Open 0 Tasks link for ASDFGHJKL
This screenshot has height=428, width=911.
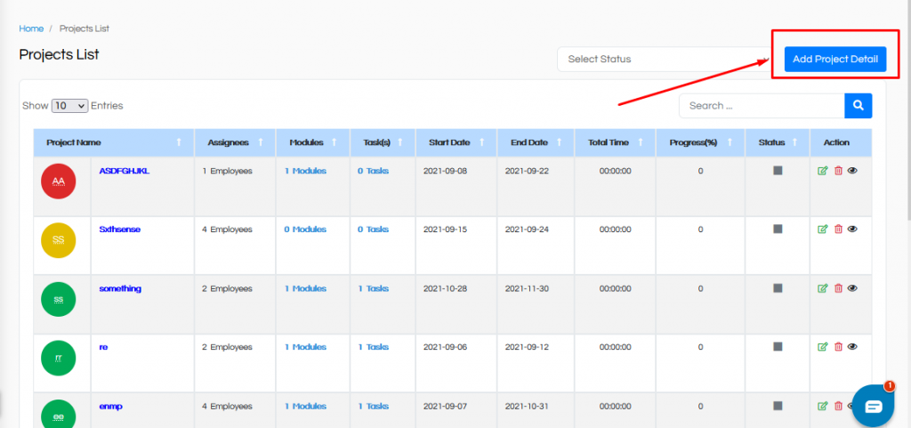[x=373, y=172]
